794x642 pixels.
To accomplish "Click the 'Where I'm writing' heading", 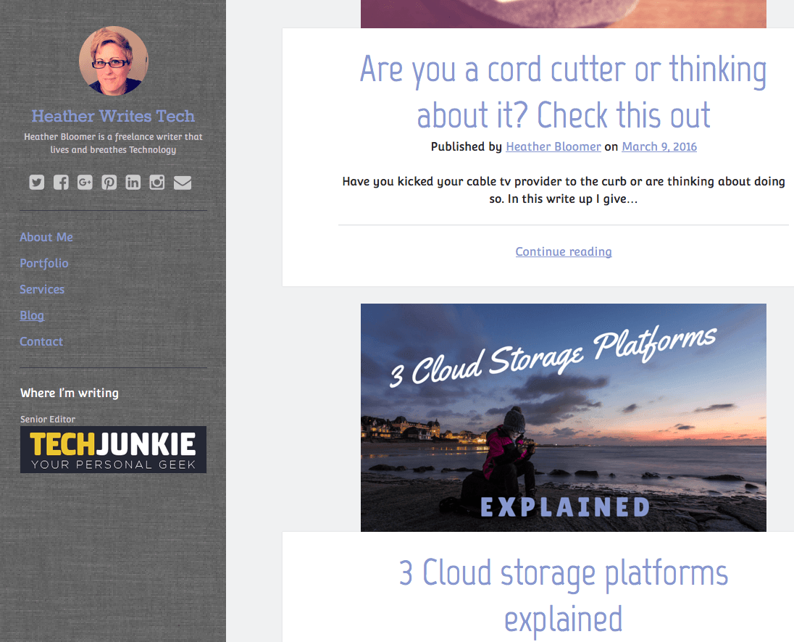I will click(70, 393).
